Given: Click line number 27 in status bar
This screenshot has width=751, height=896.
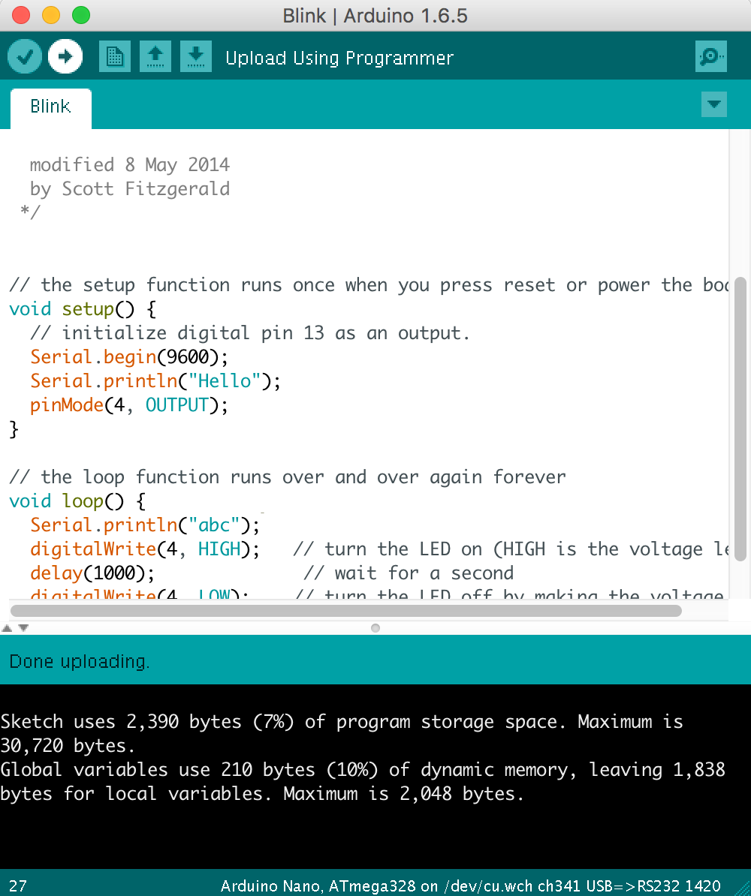Looking at the screenshot, I should click(18, 886).
